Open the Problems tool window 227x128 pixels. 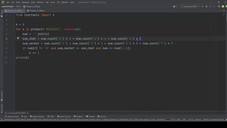[78, 116]
